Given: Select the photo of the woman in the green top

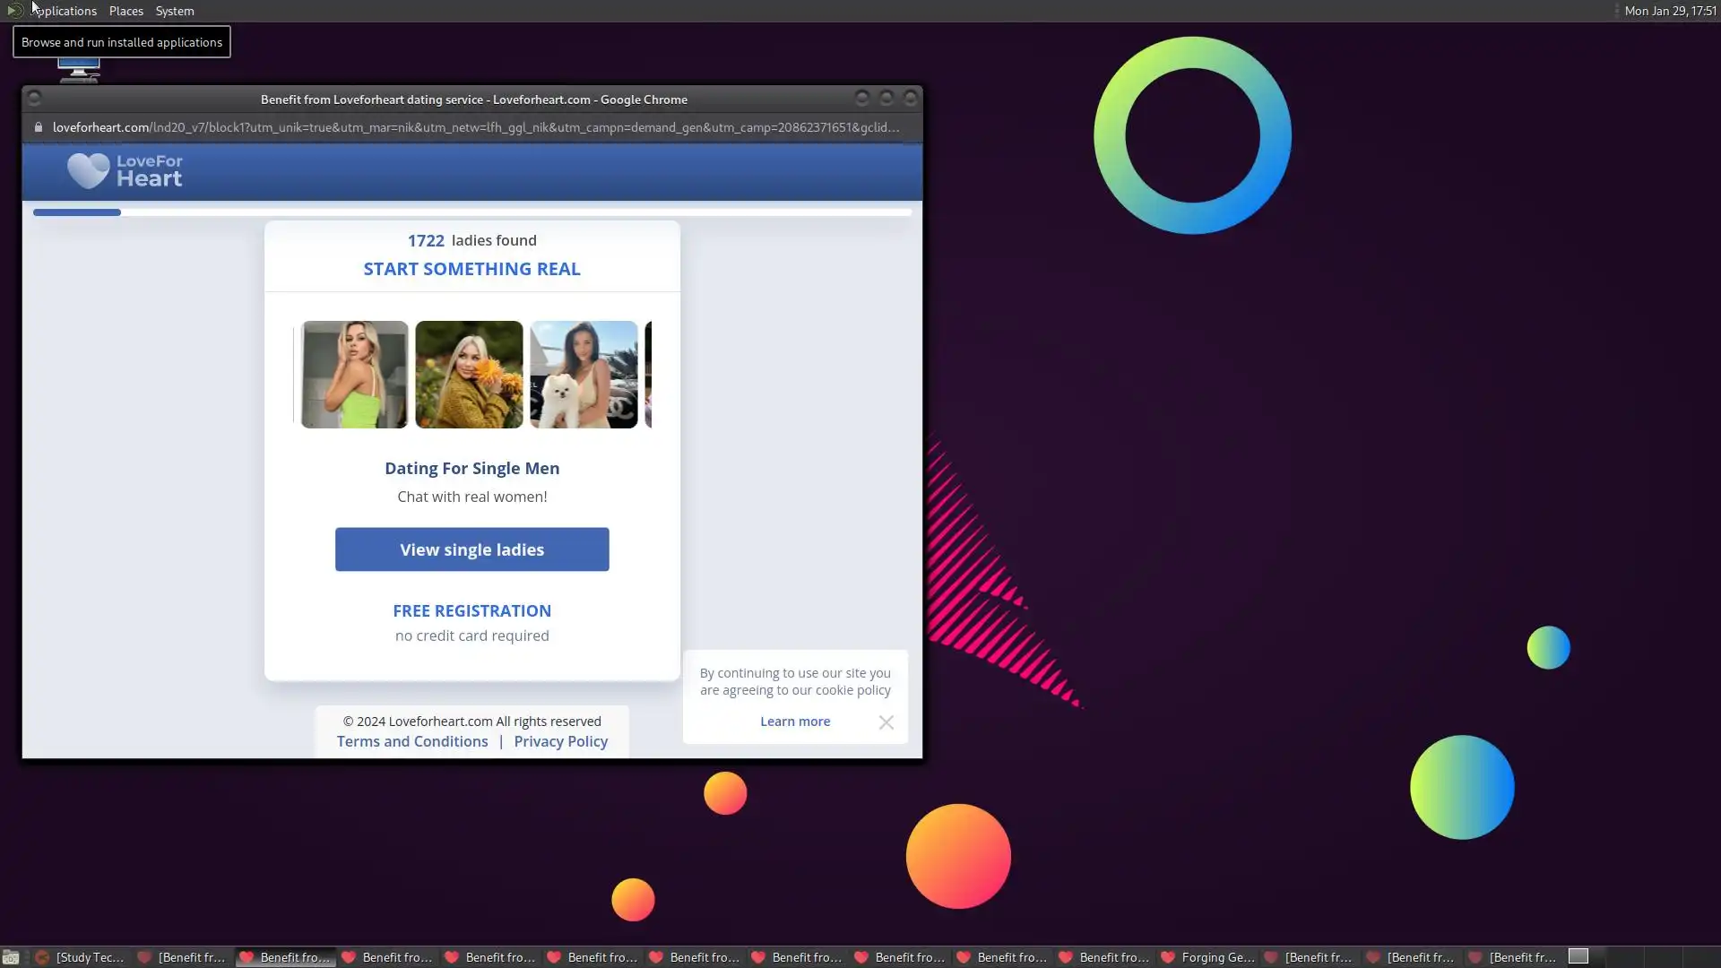Looking at the screenshot, I should click(x=354, y=375).
